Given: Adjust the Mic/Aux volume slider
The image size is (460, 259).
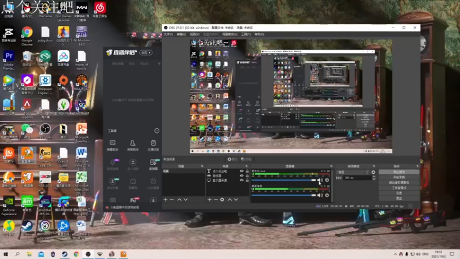Looking at the screenshot, I should pyautogui.click(x=283, y=180).
